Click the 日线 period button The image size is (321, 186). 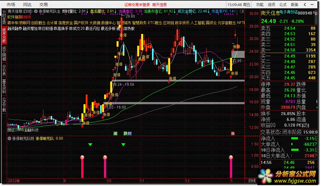tap(252, 181)
